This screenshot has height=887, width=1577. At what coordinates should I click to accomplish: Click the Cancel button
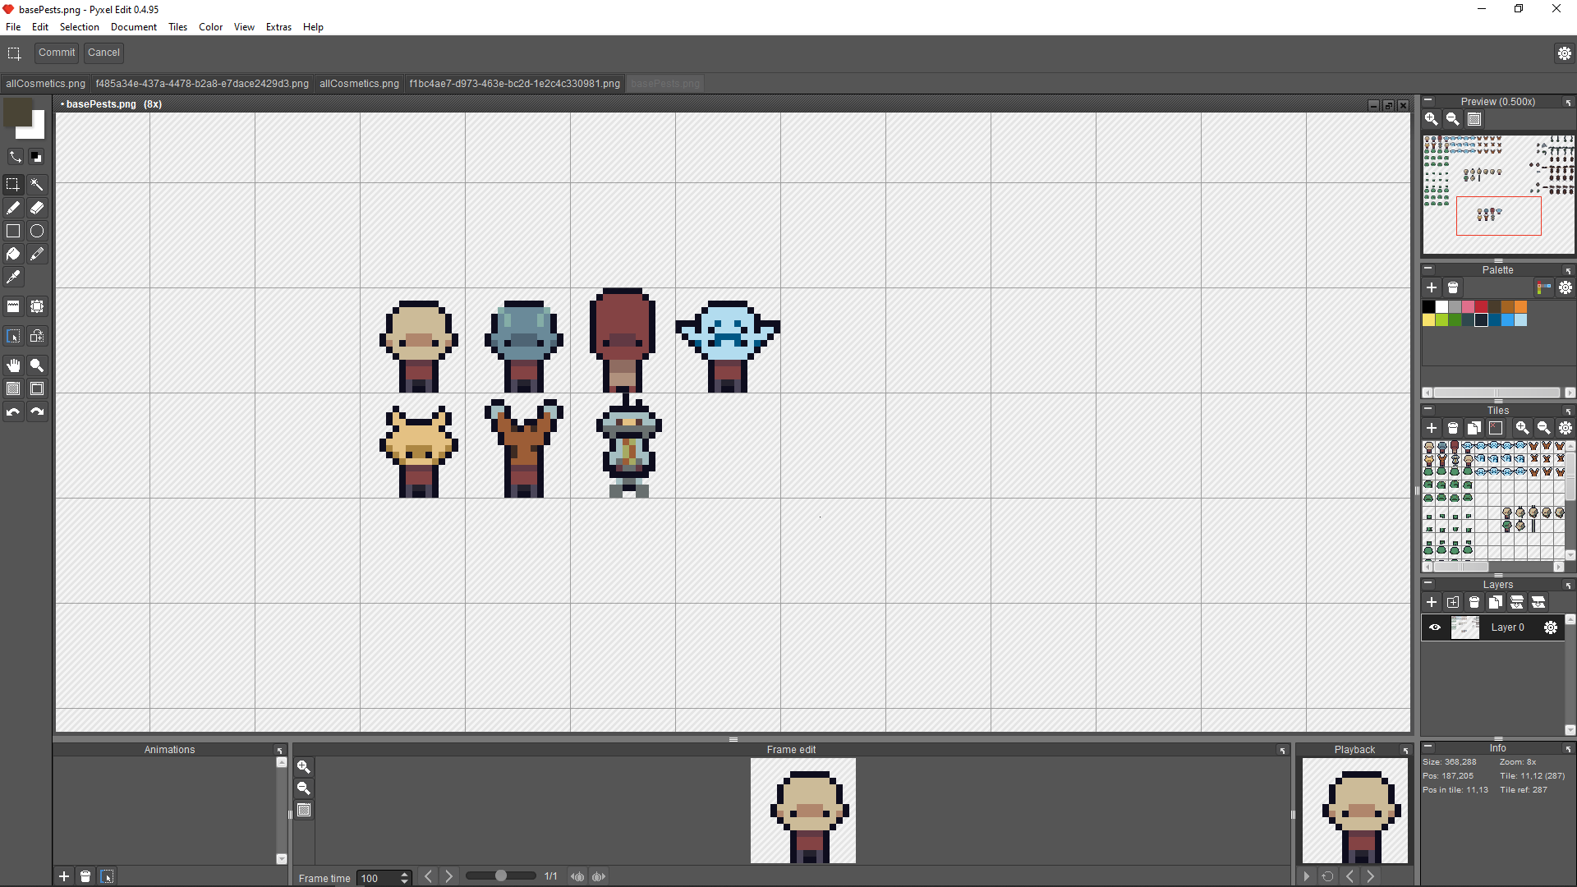[x=103, y=53]
